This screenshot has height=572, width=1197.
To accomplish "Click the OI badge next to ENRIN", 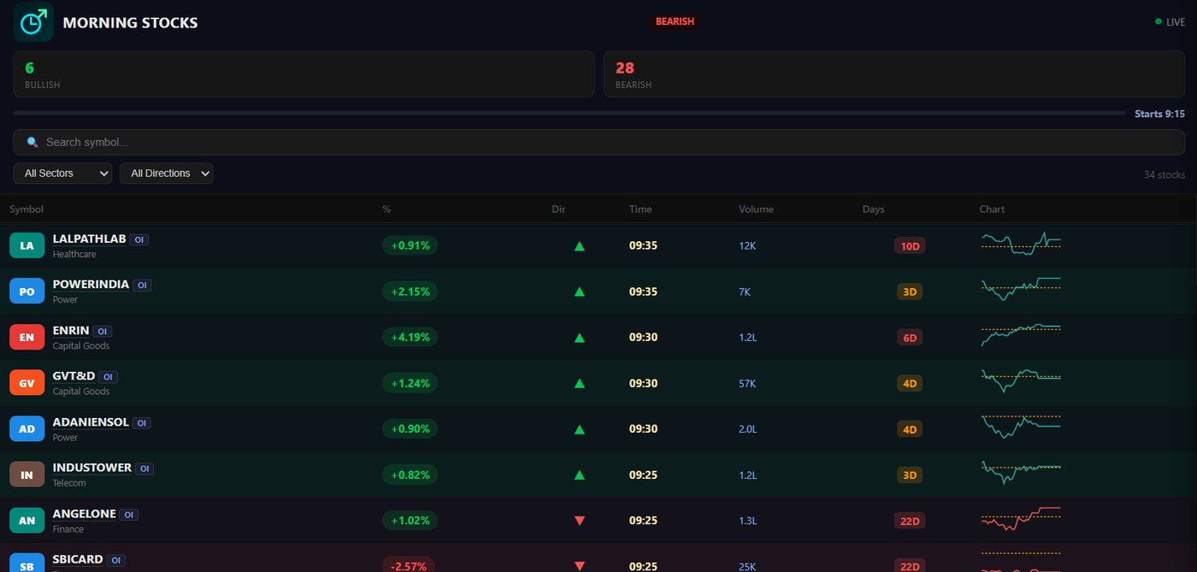I will coord(102,331).
